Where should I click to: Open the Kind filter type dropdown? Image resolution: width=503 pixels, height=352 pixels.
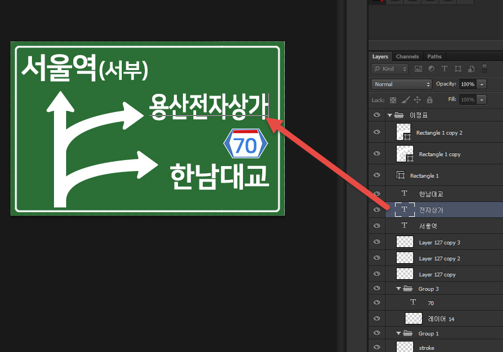(x=390, y=69)
